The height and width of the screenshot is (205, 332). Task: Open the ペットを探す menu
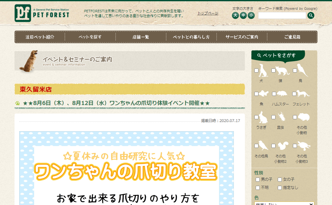90,37
